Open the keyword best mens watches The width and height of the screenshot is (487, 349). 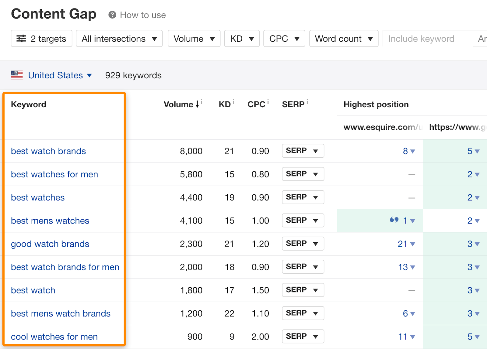pos(50,221)
